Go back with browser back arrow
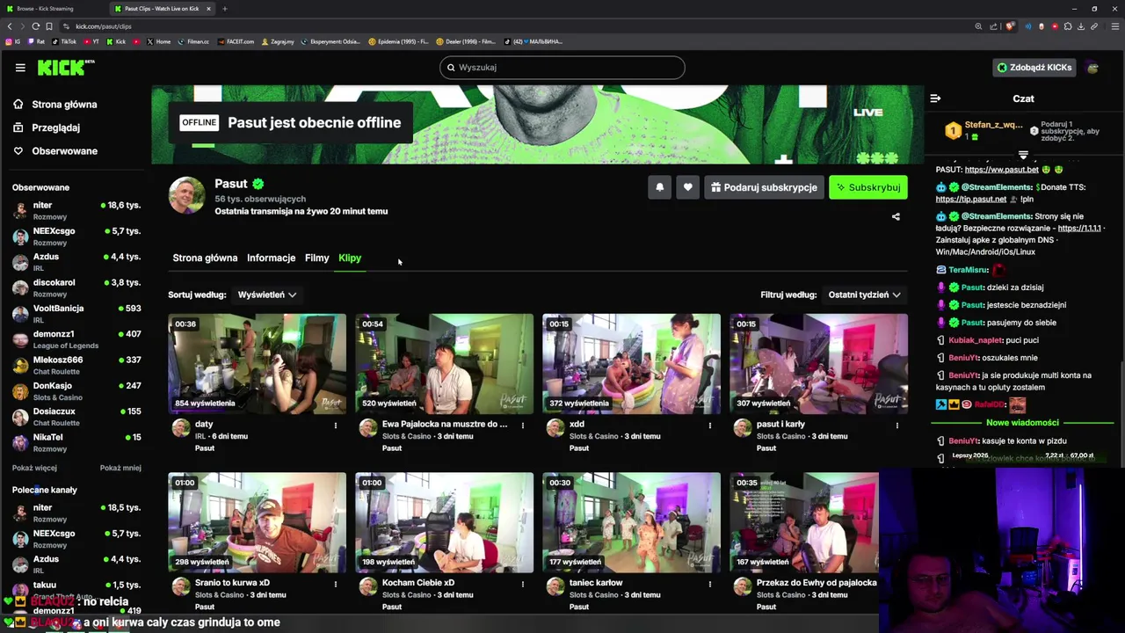 point(10,26)
